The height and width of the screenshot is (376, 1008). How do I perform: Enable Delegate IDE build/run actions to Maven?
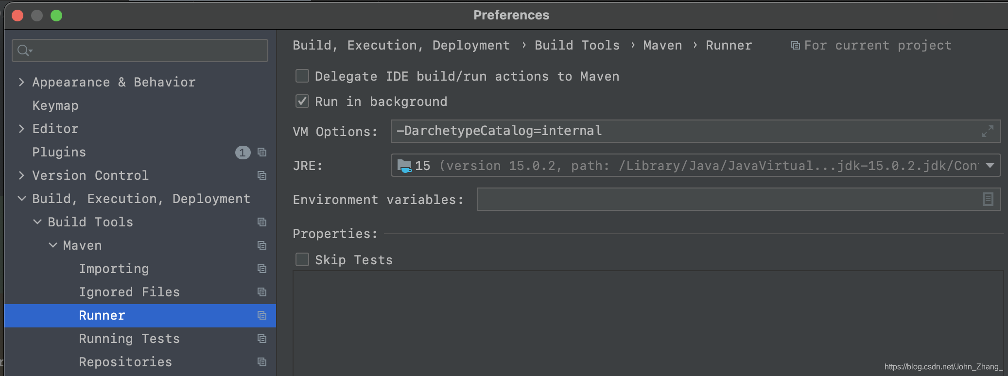[x=302, y=76]
